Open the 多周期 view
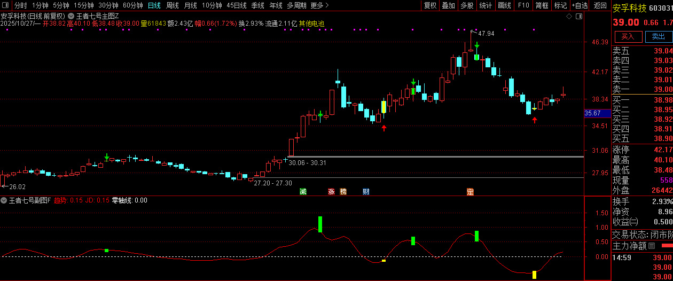The width and height of the screenshot is (673, 281). (x=296, y=5)
